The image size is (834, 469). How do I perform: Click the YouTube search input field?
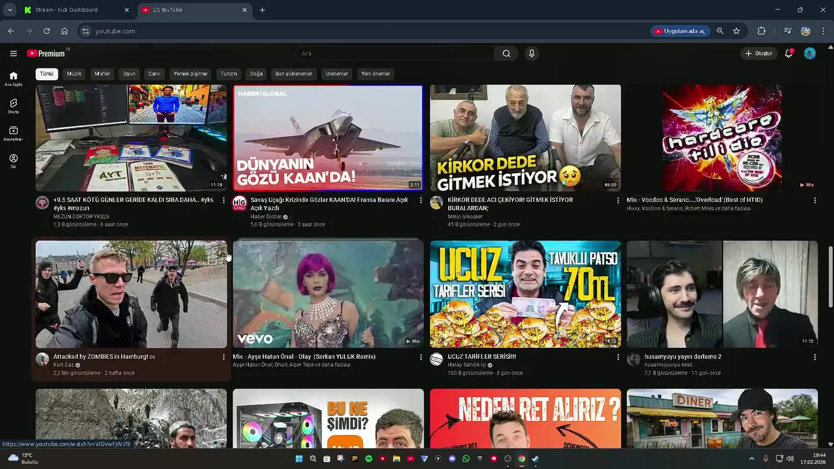395,53
